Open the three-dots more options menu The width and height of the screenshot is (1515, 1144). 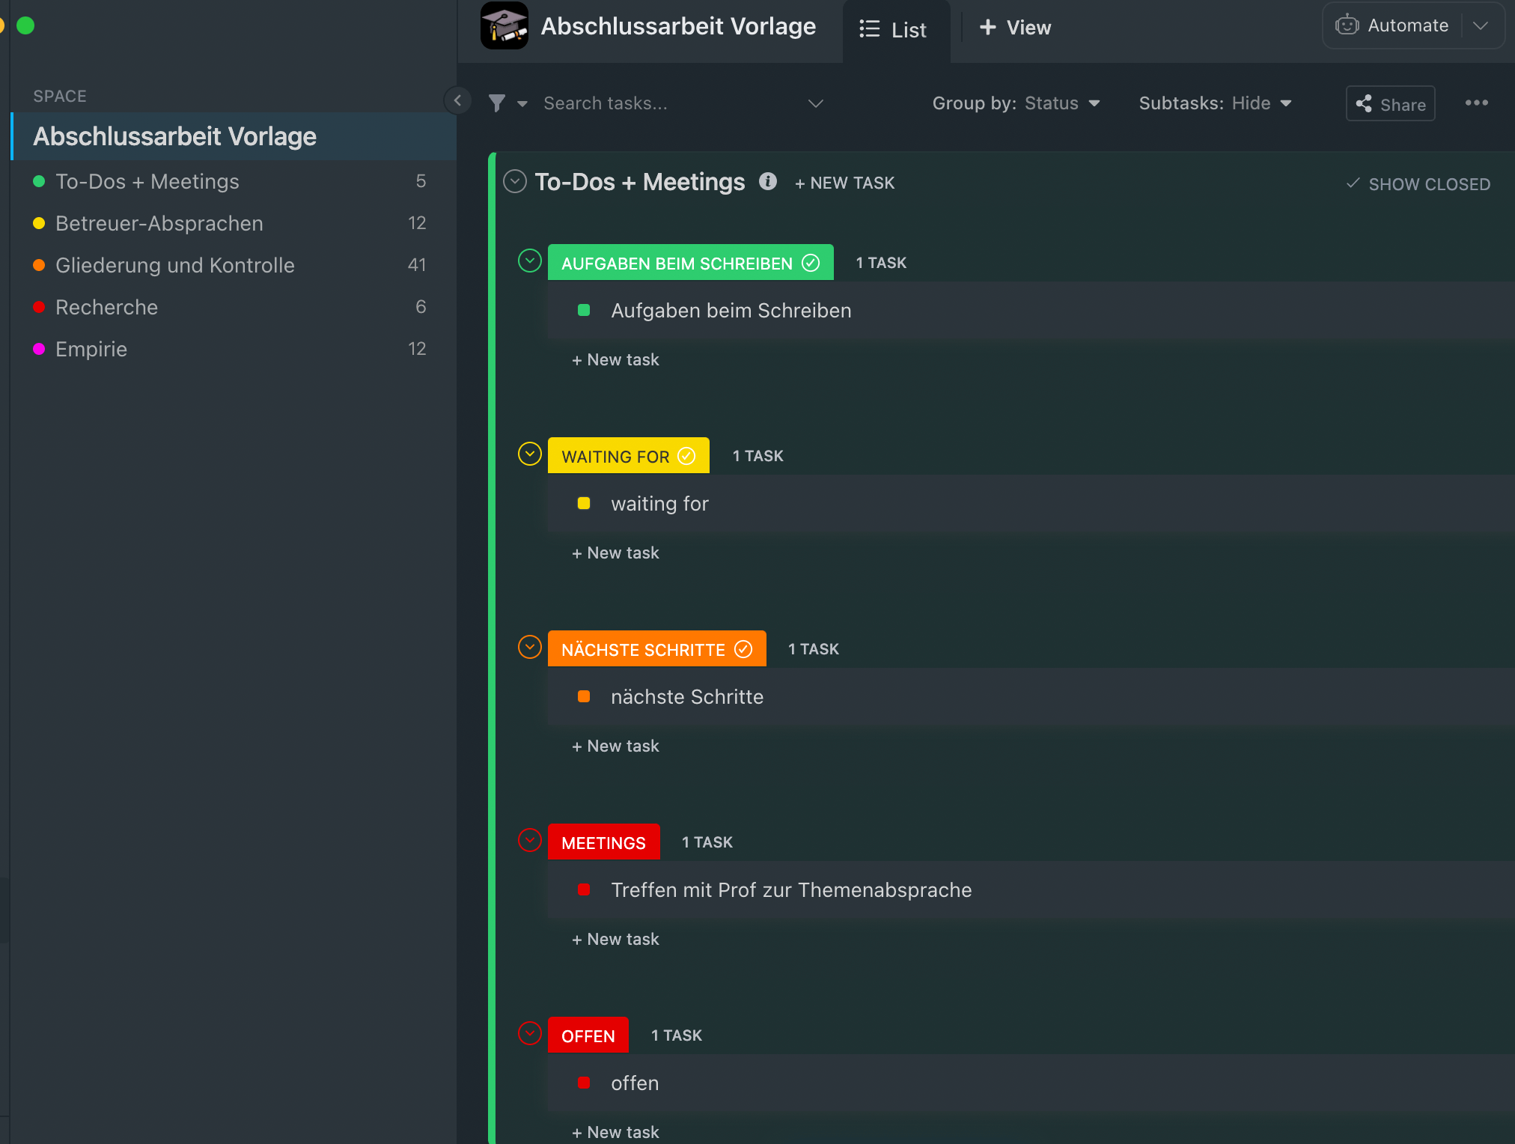click(x=1476, y=103)
